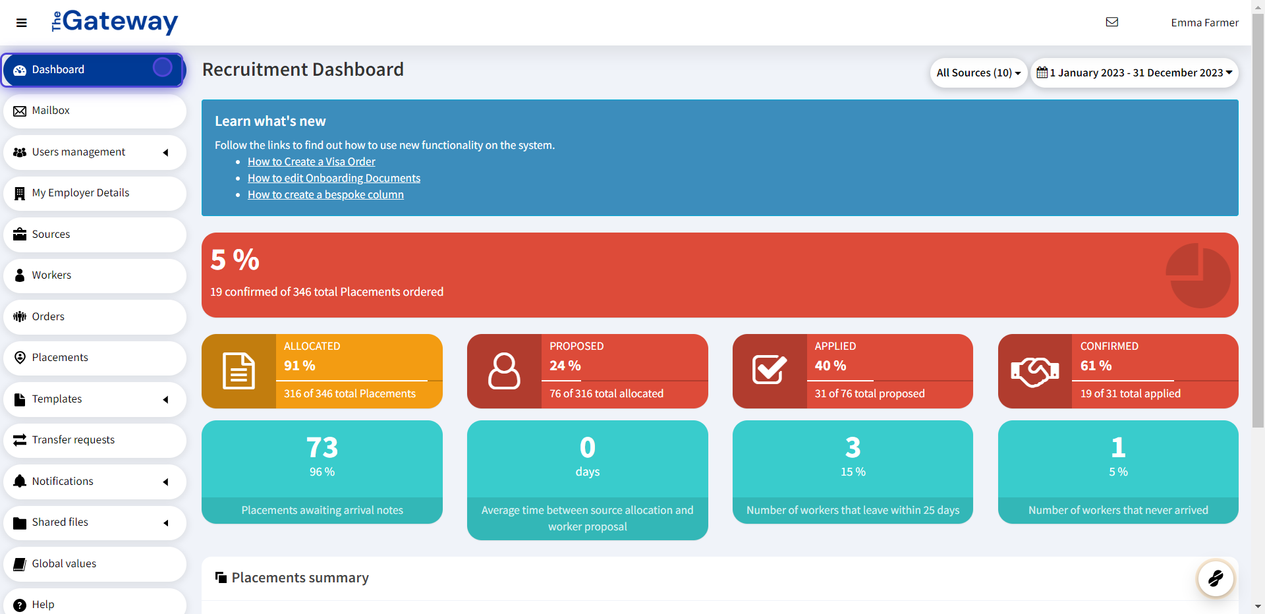Open Placements awaiting arrival notes tile

coord(322,472)
